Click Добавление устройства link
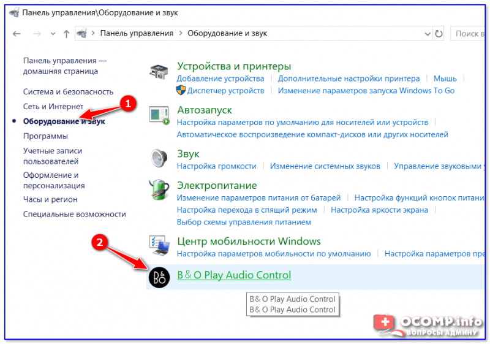Image resolution: width=490 pixels, height=344 pixels. click(x=220, y=78)
